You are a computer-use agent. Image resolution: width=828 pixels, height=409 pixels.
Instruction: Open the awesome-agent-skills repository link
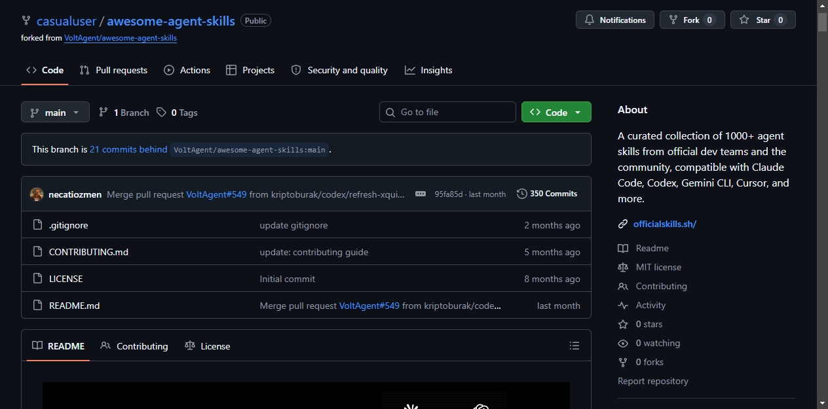[171, 20]
